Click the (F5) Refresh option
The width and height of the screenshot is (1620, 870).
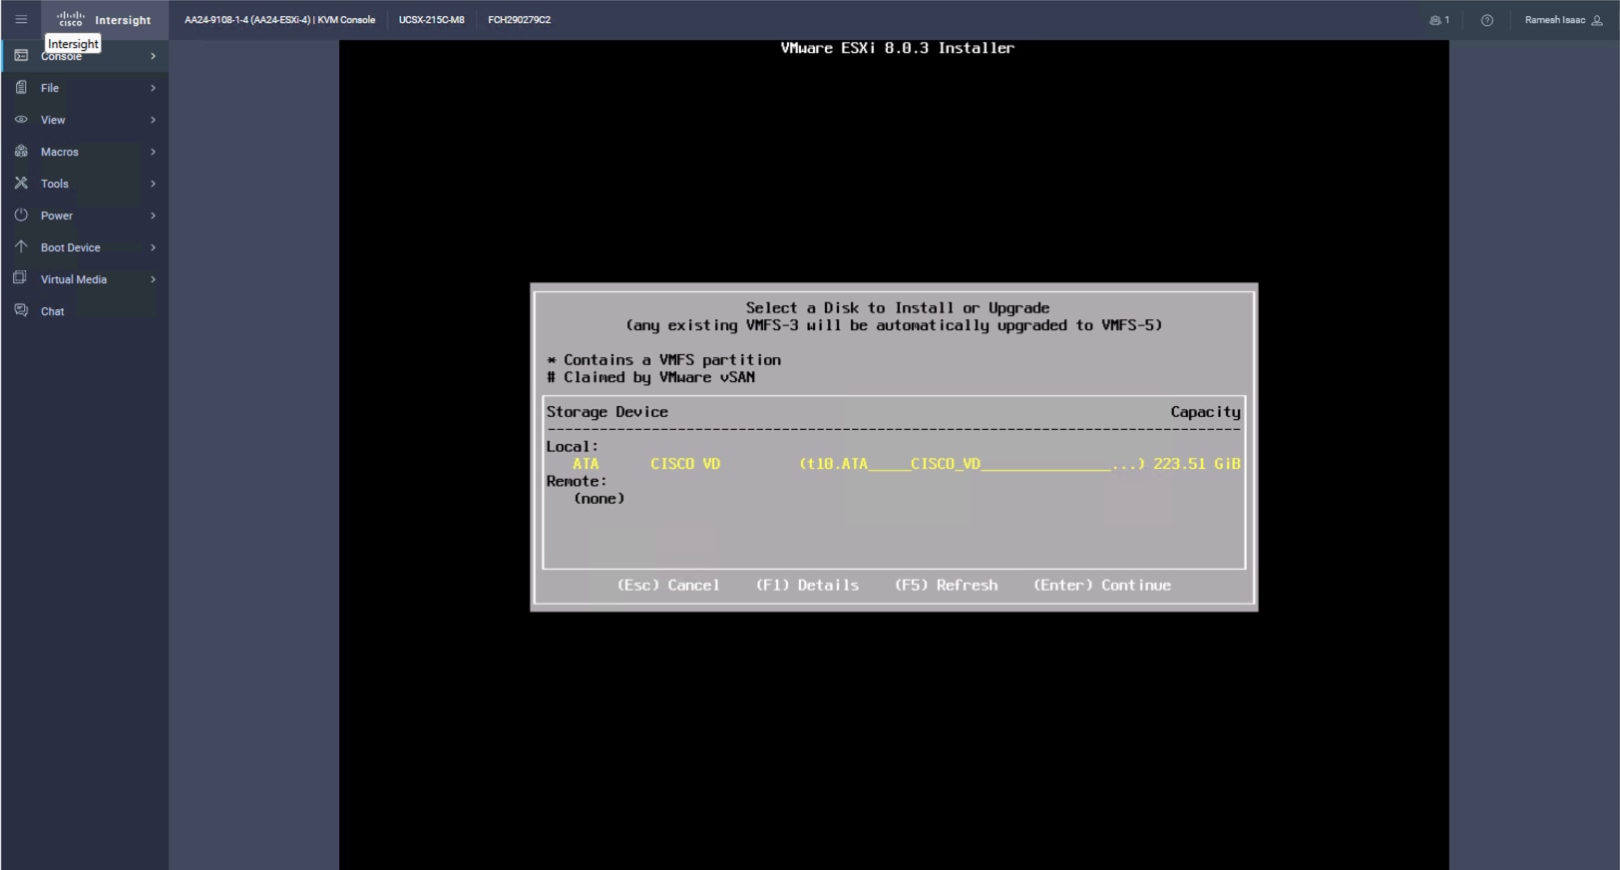pos(946,586)
